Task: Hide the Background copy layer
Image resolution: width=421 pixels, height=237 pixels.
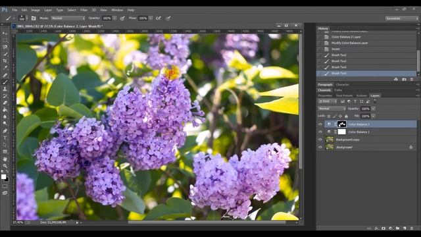Action: (x=320, y=140)
